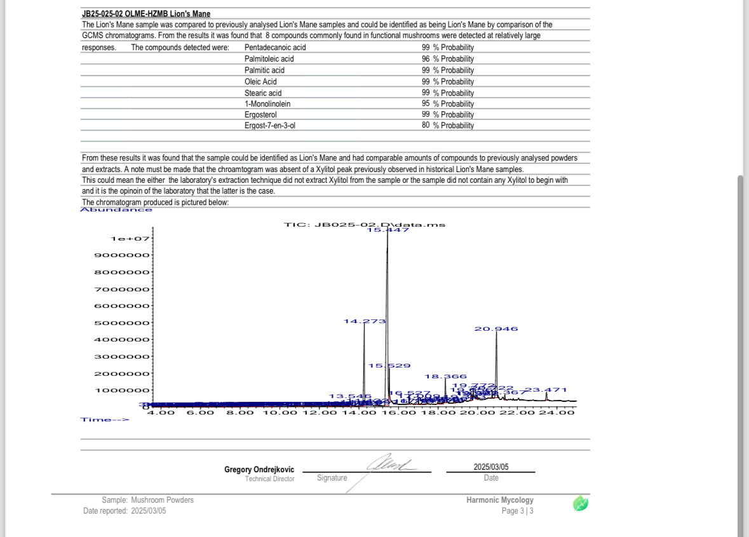Click the Harmonic Mycology footer text
Viewport: 749px width, 537px height.
[x=500, y=500]
